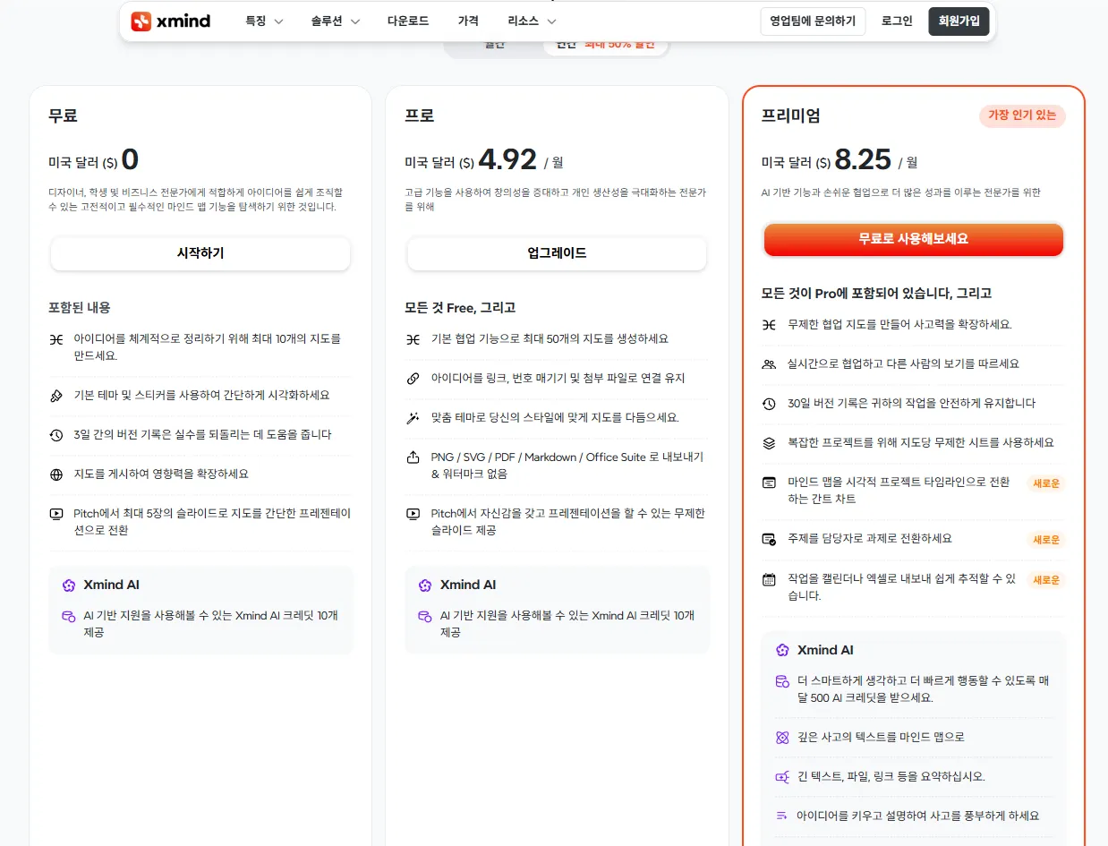Switch billing to 연간 with 50% discount
The image size is (1108, 846).
[x=605, y=43]
